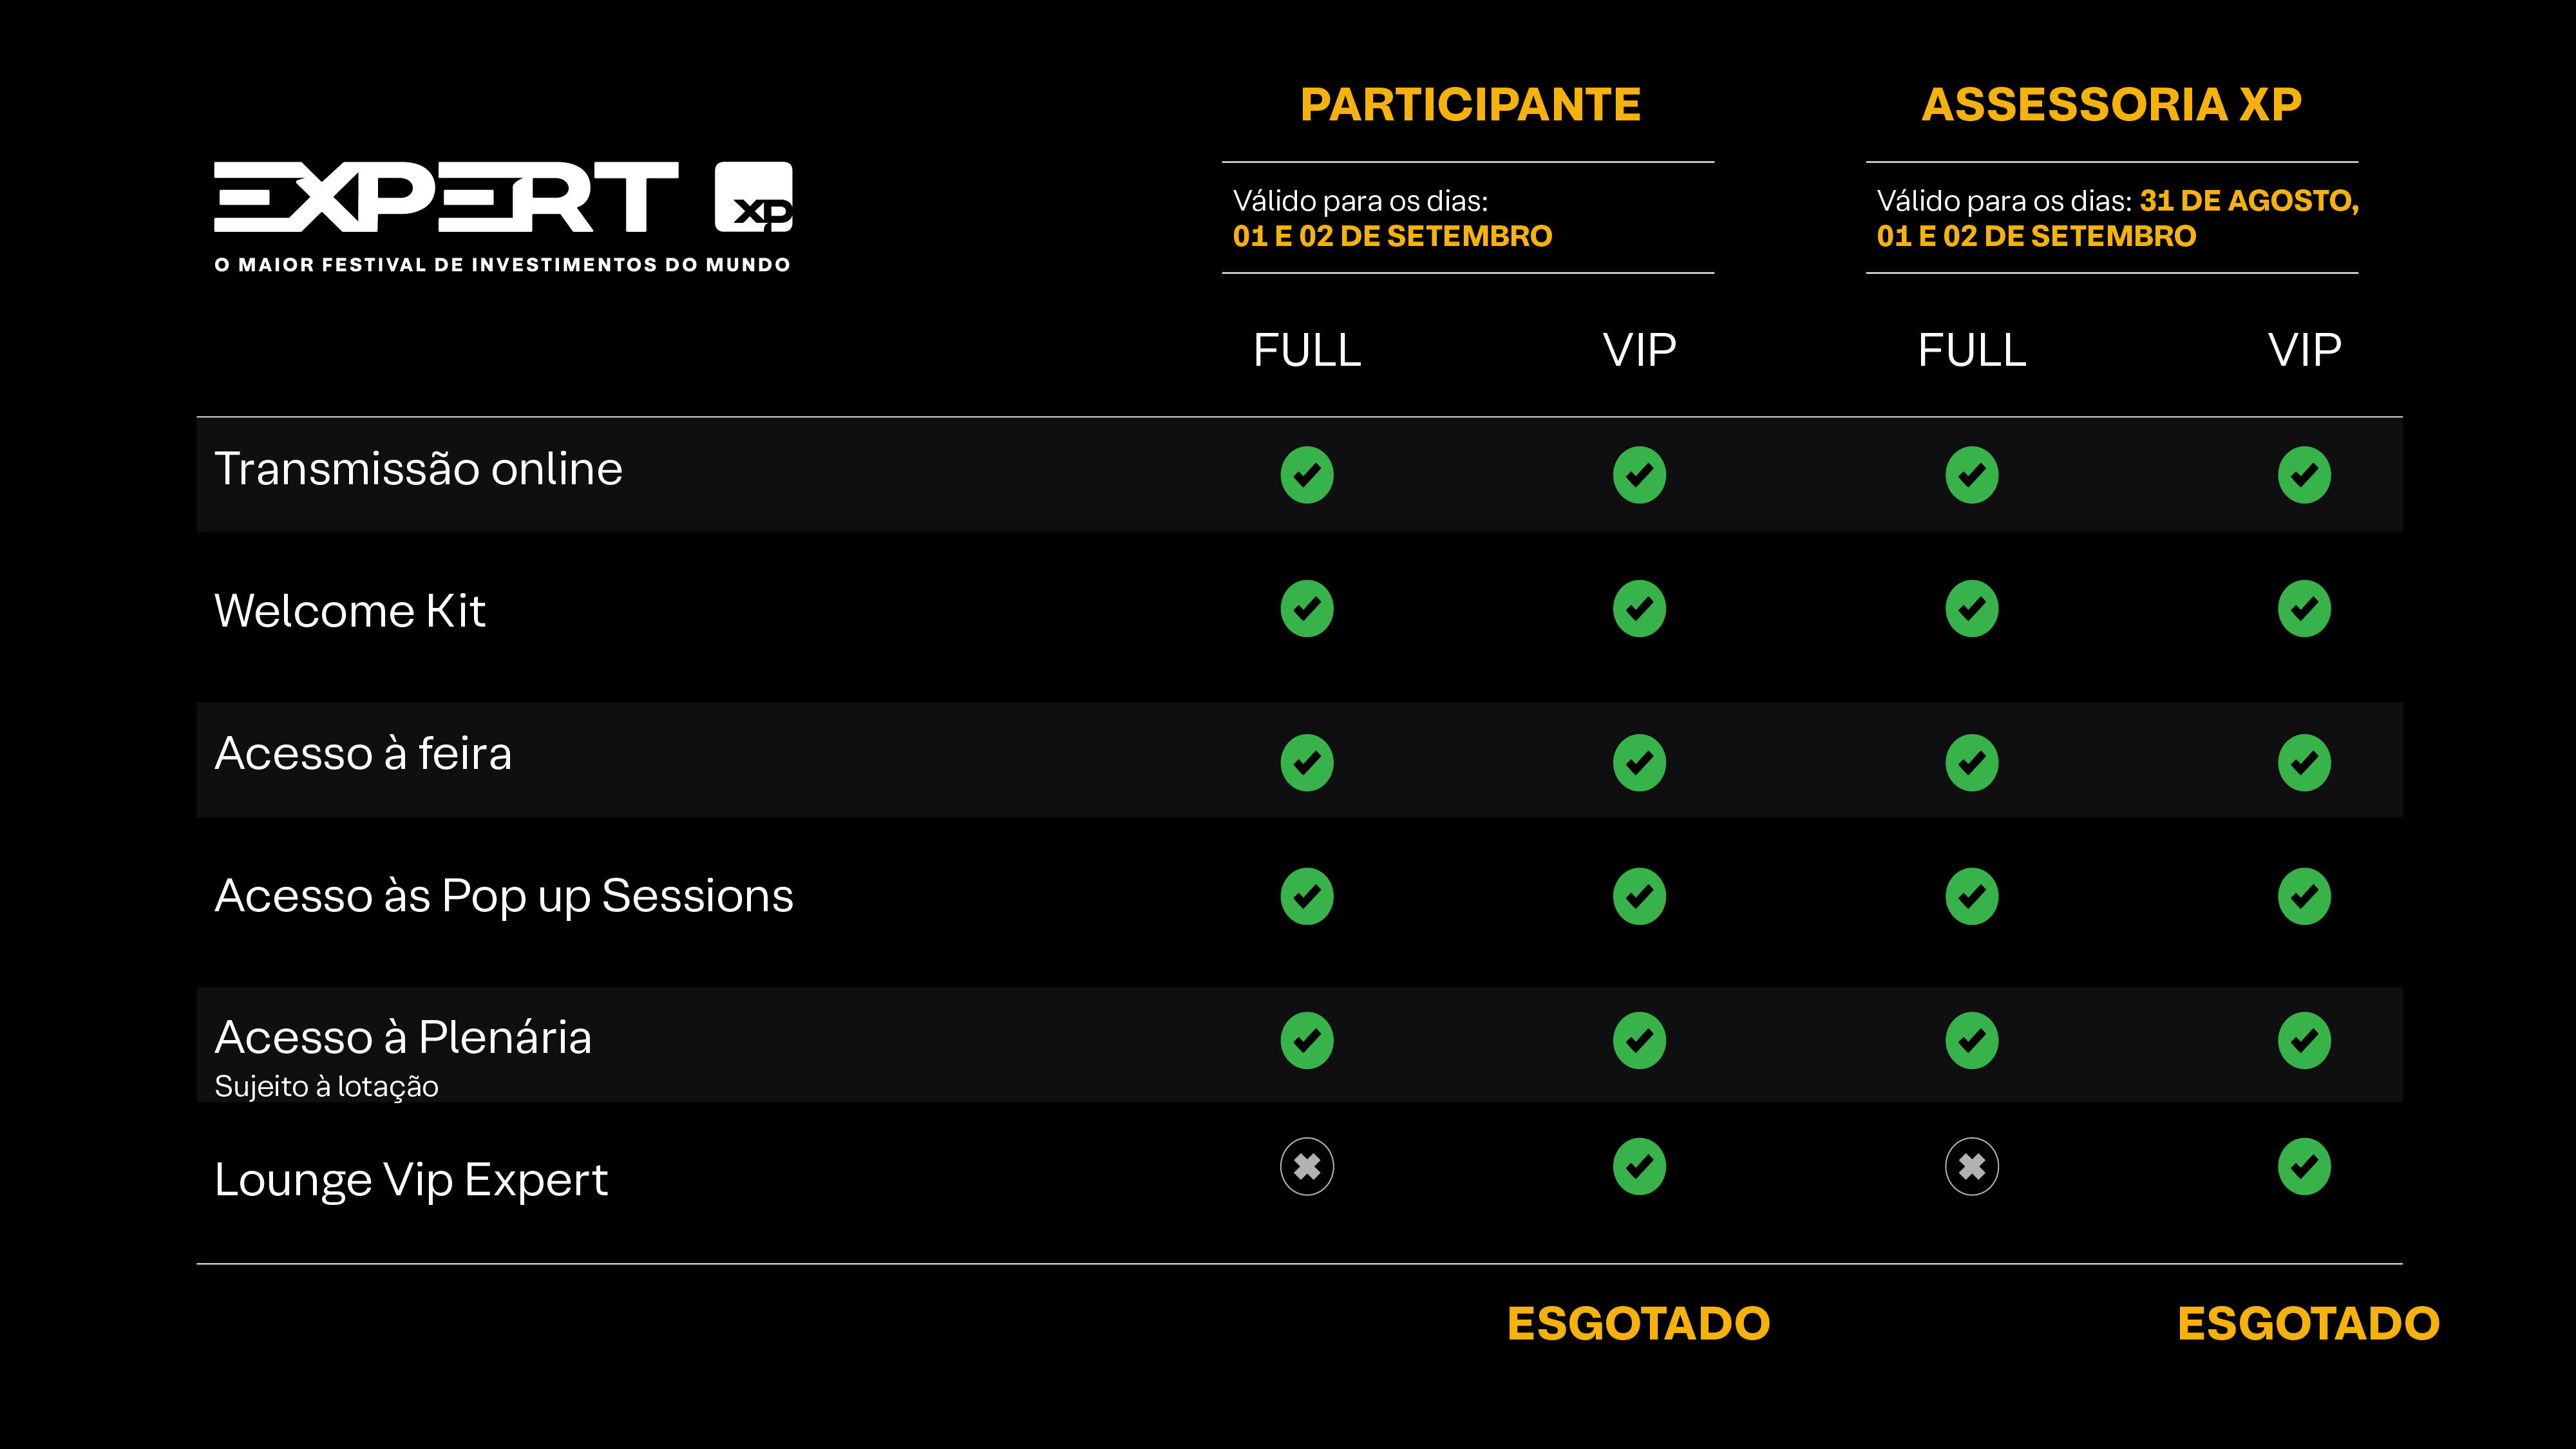Click Transmissão online checkmark under Participante FULL
Viewport: 2576px width, 1449px height.
click(1307, 475)
